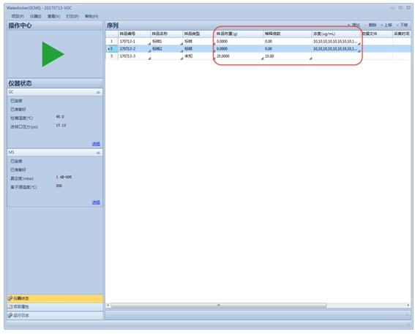This screenshot has height=334, width=415.
Task: Move the row down with 下移
Action: pos(402,25)
